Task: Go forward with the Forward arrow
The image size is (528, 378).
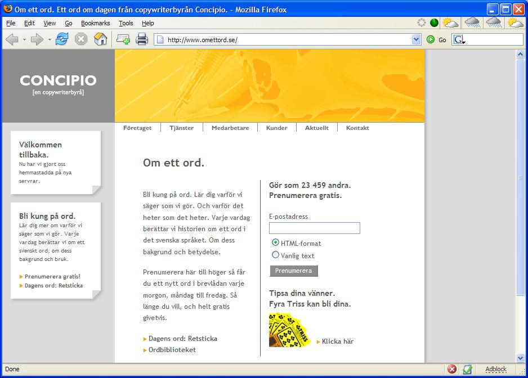Action: [37, 40]
